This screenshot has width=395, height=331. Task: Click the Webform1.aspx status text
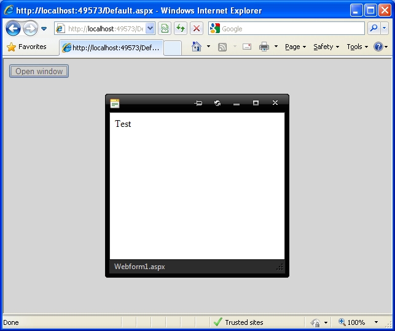(x=139, y=267)
